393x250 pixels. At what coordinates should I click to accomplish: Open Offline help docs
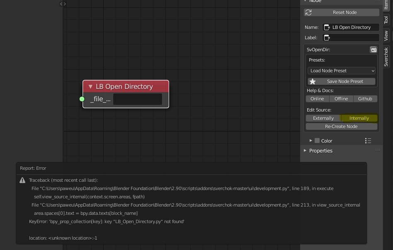point(341,99)
